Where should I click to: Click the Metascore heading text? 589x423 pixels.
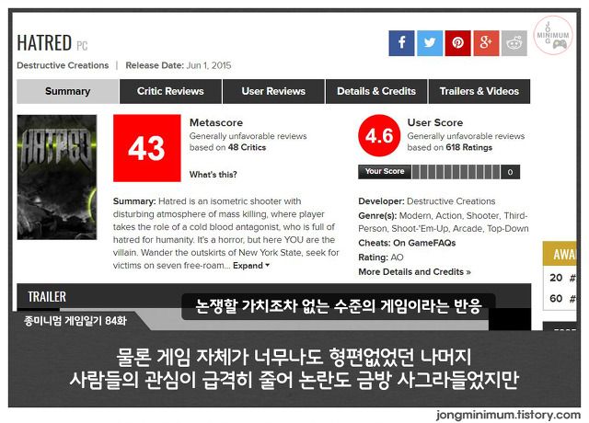[x=216, y=122]
